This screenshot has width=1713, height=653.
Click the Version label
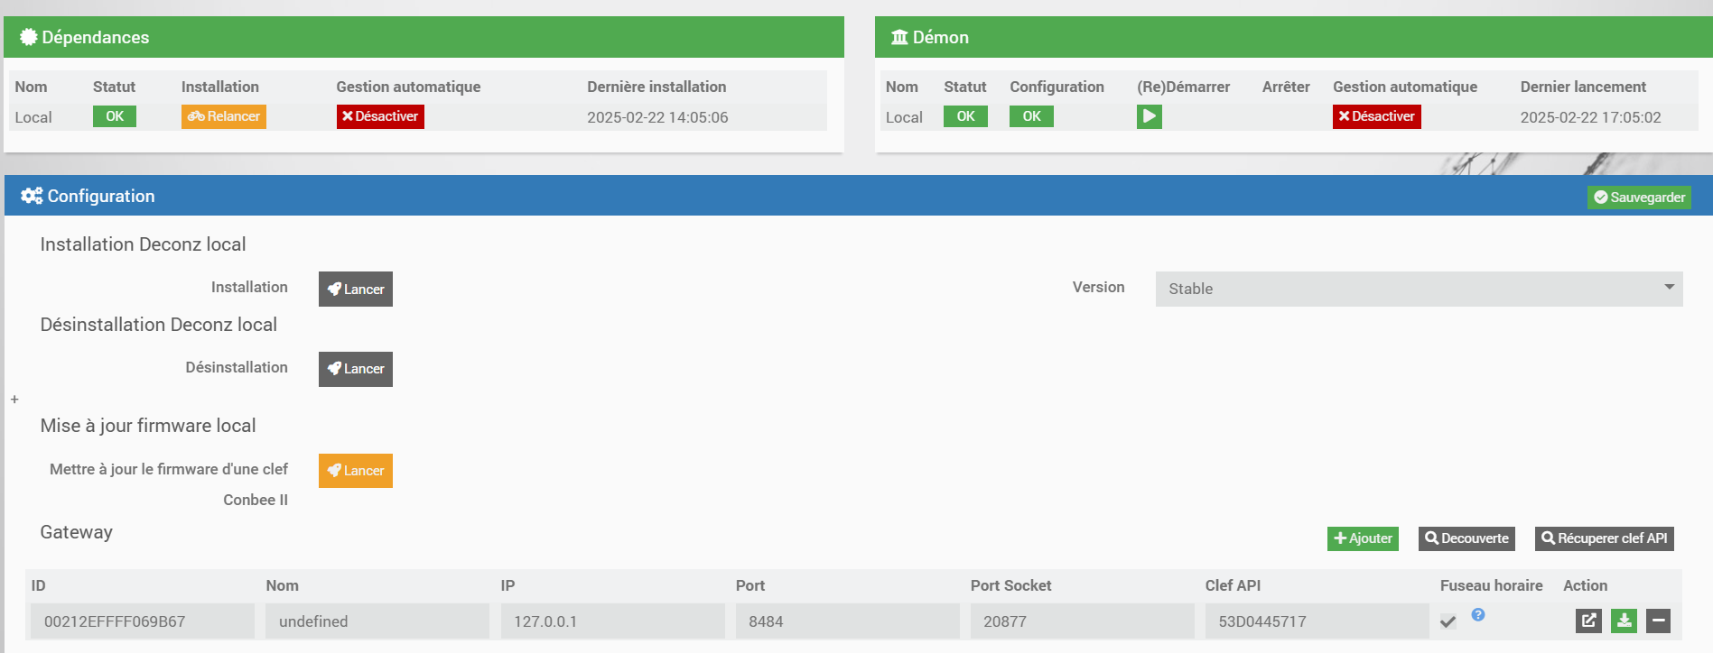click(1098, 287)
